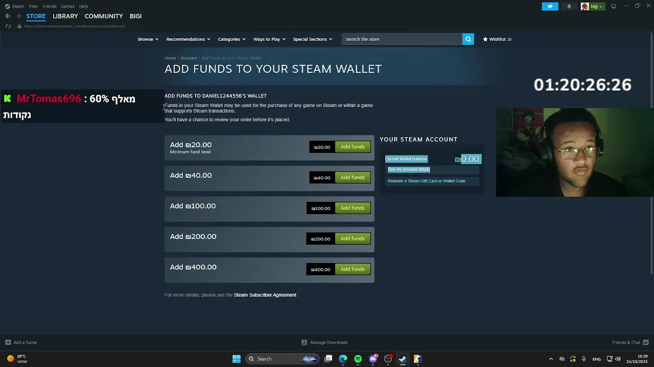Open Task View in the taskbar
This screenshot has width=654, height=367.
(329, 359)
